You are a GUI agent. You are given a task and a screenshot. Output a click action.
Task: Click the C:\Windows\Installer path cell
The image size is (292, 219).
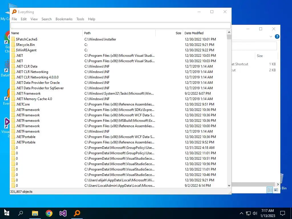coord(100,39)
